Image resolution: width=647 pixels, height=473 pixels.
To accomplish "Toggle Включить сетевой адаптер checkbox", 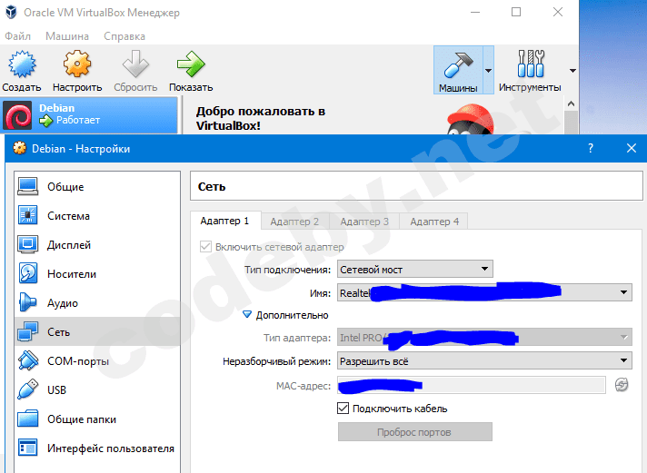I will point(205,246).
